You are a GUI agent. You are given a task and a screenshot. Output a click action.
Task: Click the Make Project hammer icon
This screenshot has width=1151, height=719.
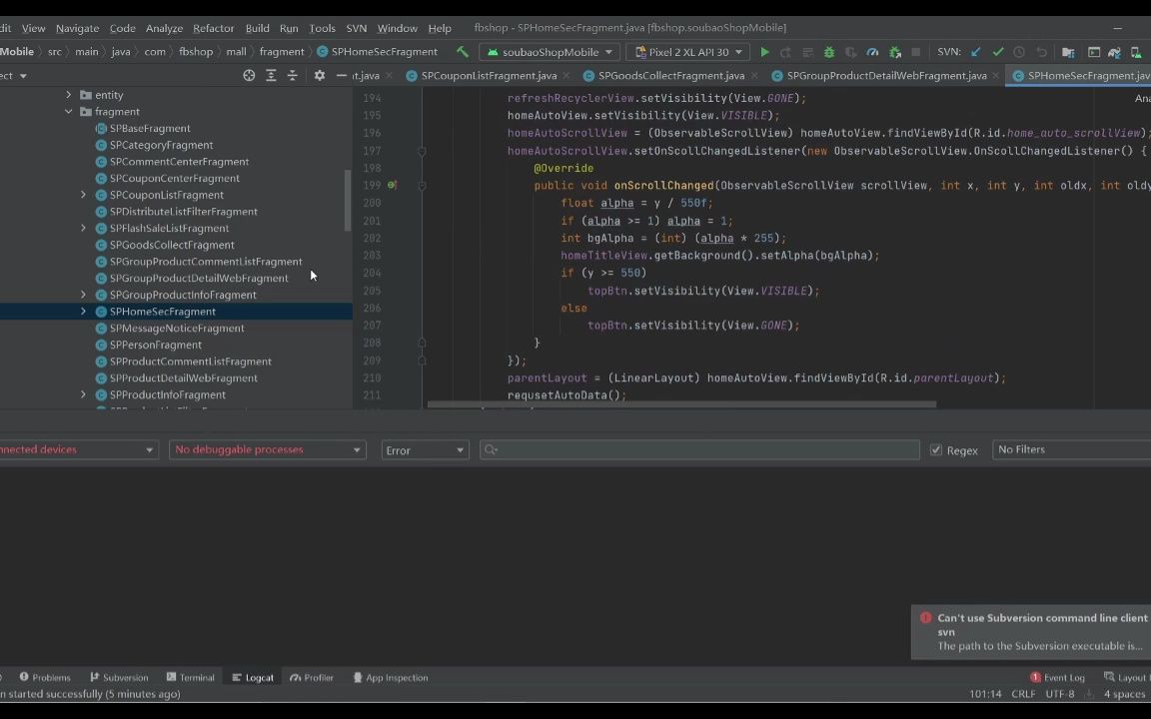[x=463, y=52]
